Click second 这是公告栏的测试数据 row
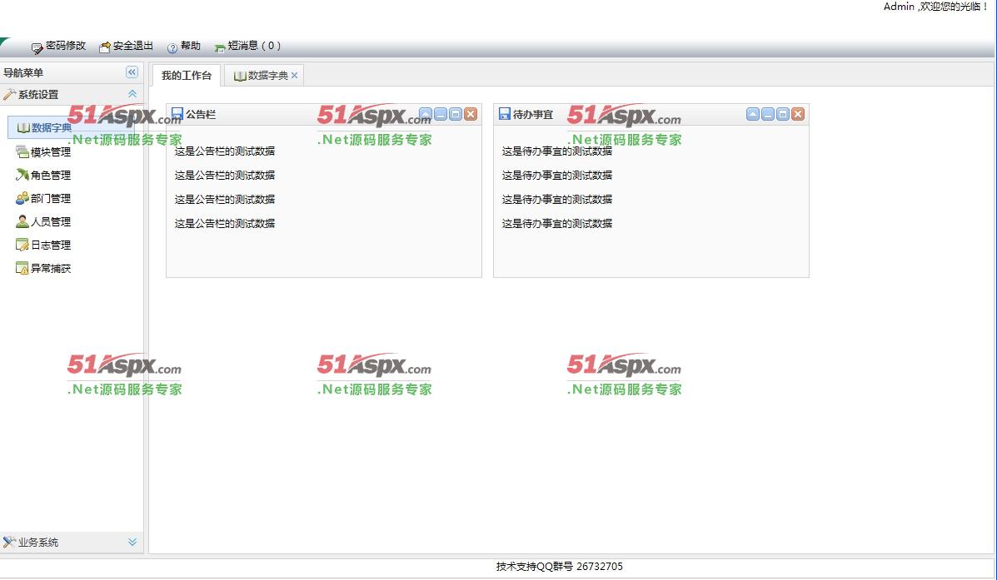Image resolution: width=997 pixels, height=580 pixels. pos(225,176)
